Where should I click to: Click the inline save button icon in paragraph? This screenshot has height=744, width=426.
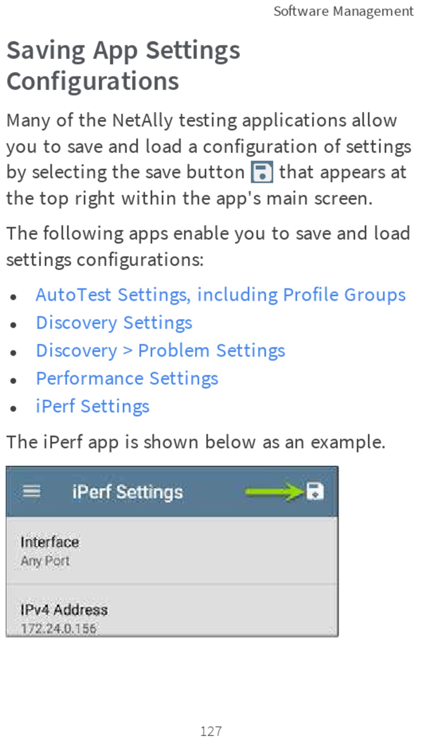tap(262, 172)
